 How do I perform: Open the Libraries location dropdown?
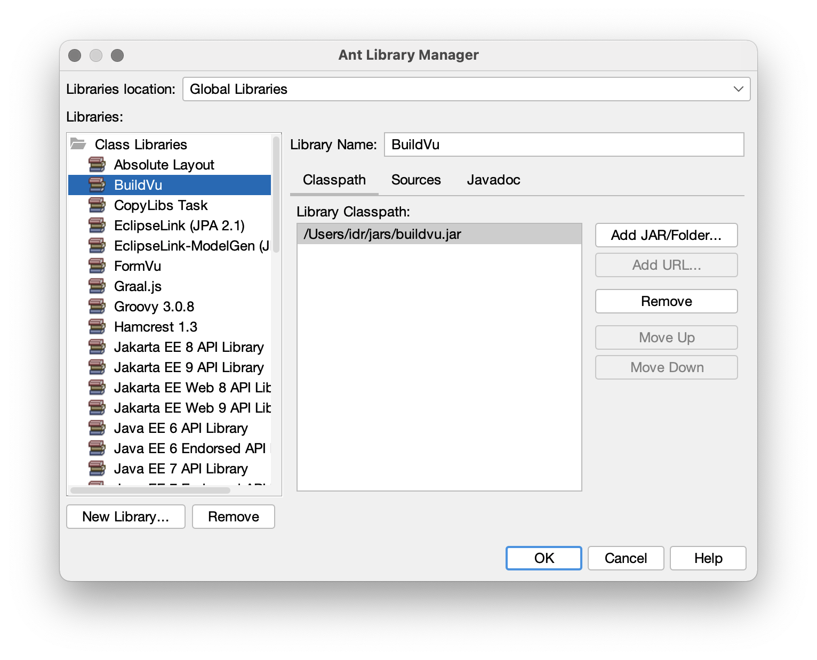[x=738, y=88]
